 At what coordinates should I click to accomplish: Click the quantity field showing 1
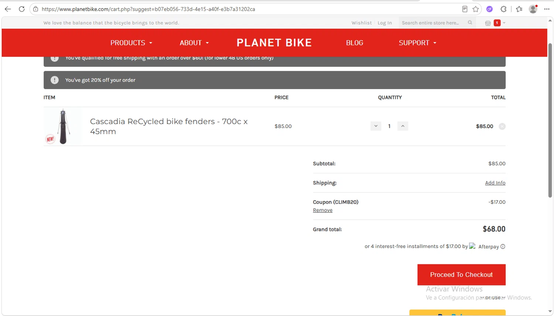[x=389, y=126]
